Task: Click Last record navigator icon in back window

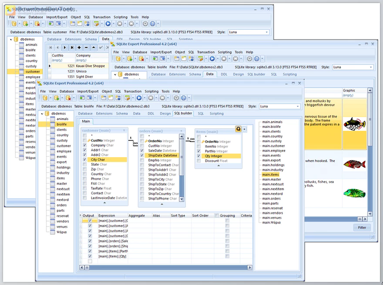Action: coord(72,48)
